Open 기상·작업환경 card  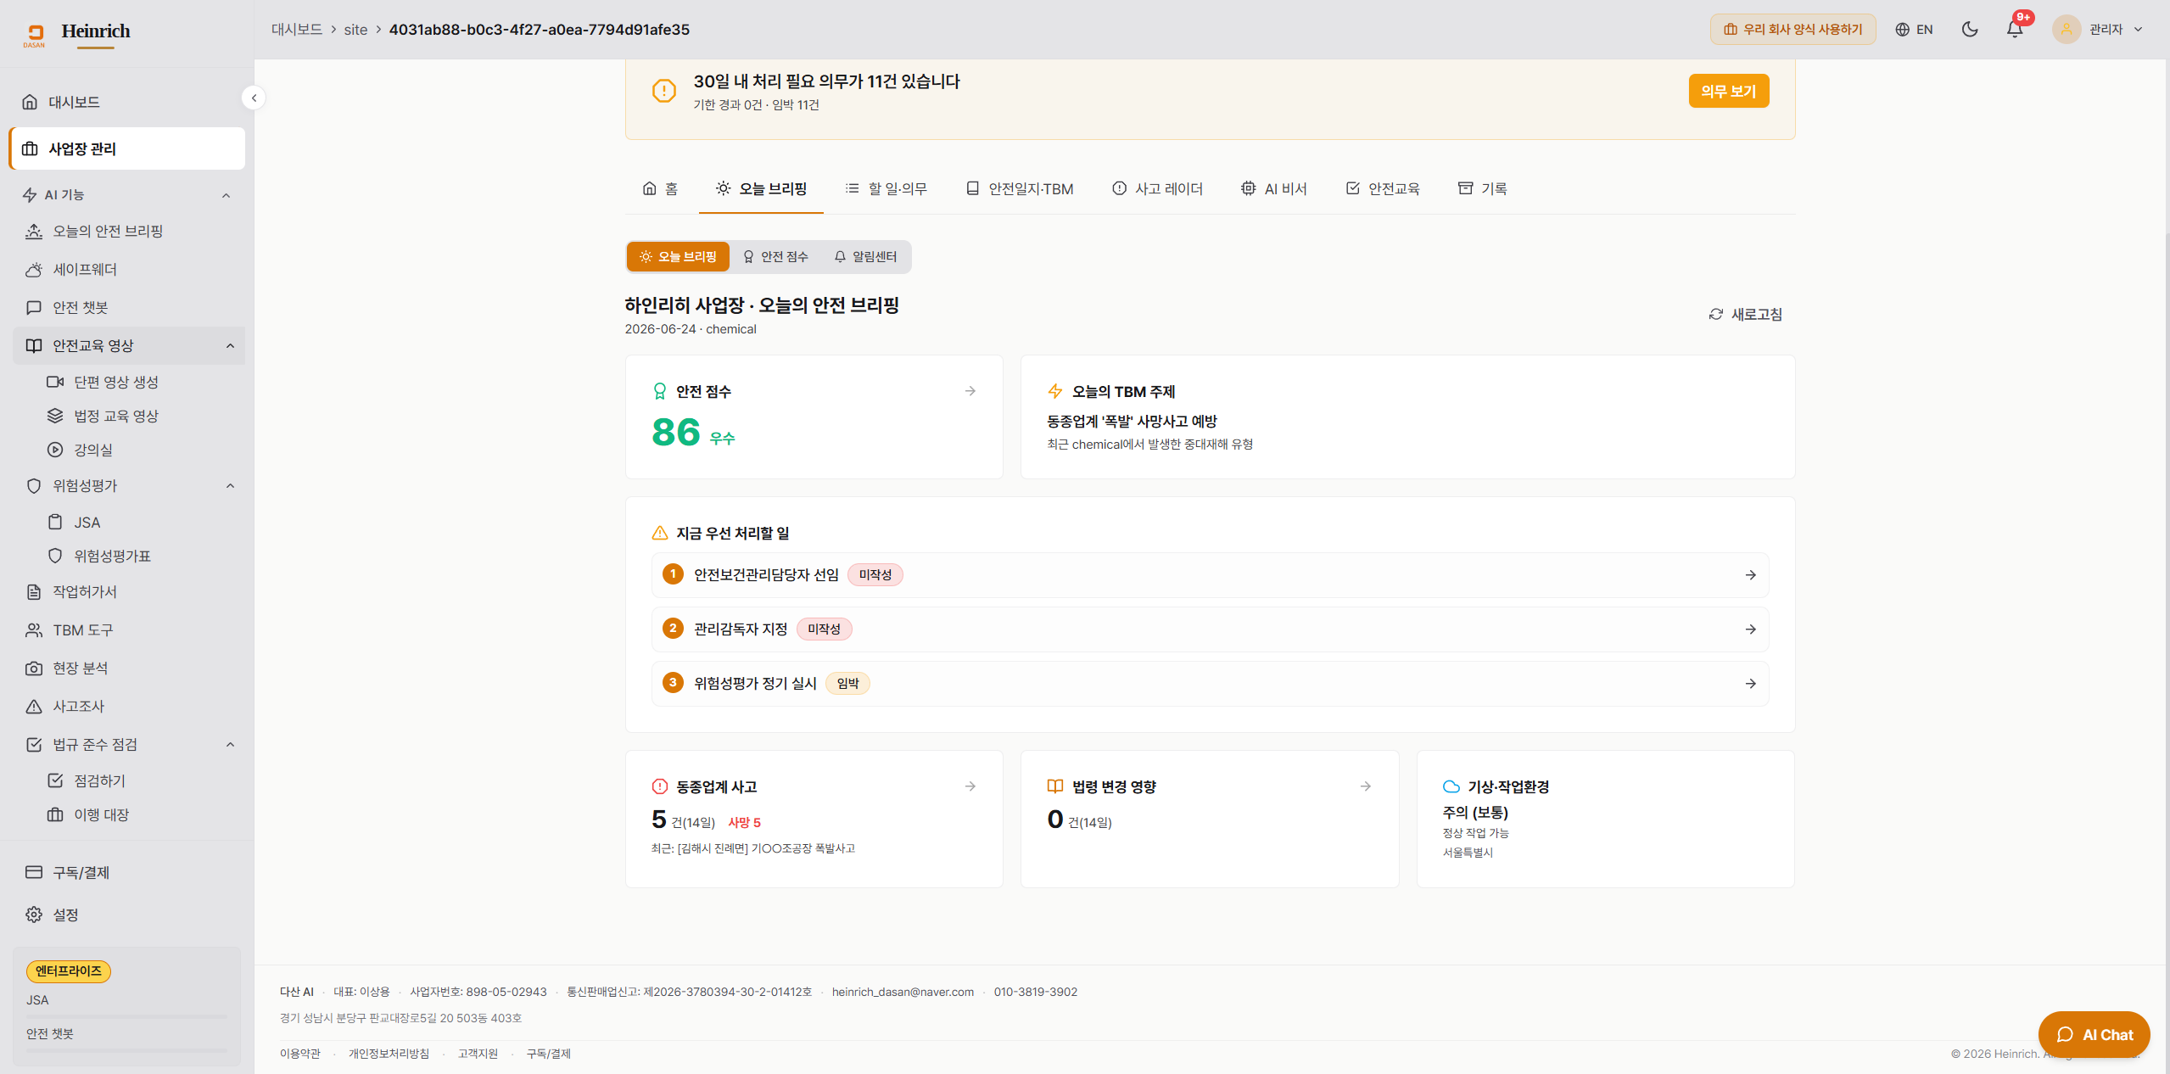1605,819
